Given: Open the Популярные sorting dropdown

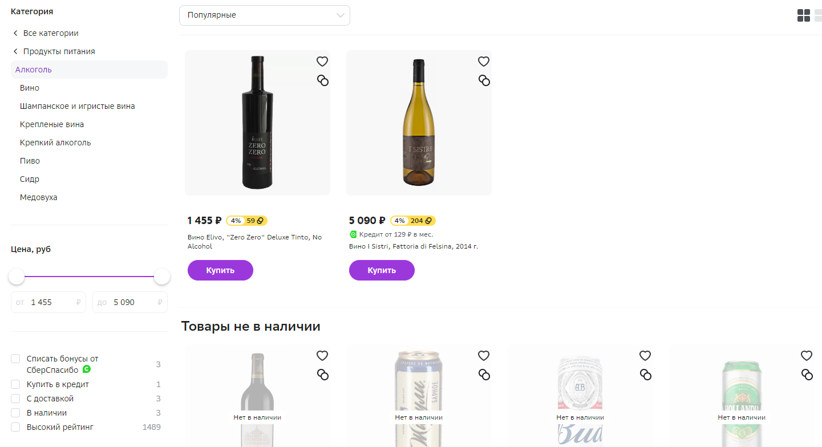Looking at the screenshot, I should tap(265, 15).
